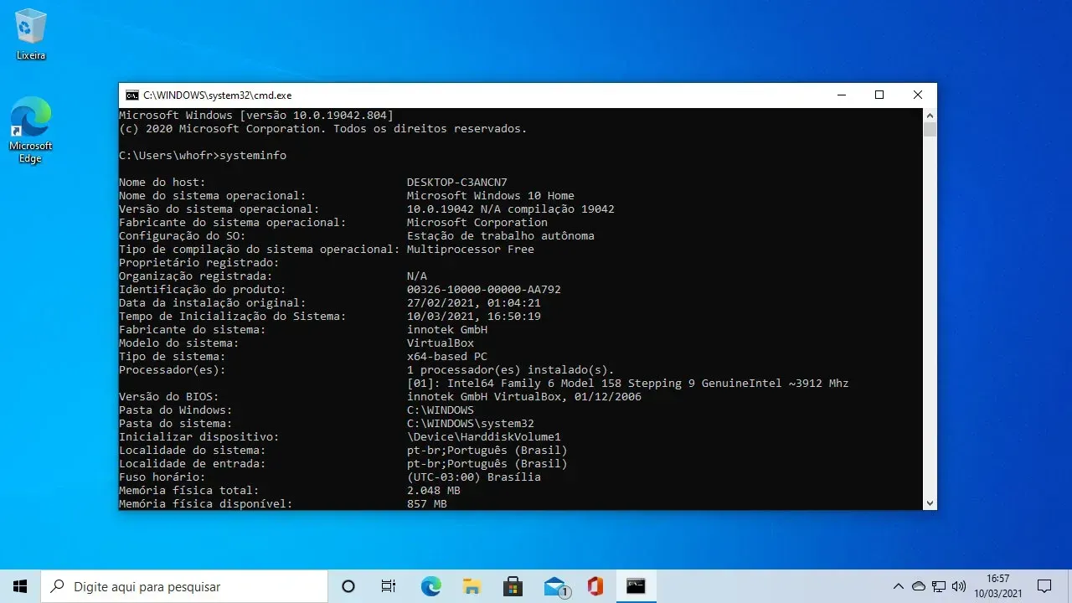The height and width of the screenshot is (603, 1072).
Task: Click the OneDrive cloud tray icon
Action: click(x=919, y=586)
